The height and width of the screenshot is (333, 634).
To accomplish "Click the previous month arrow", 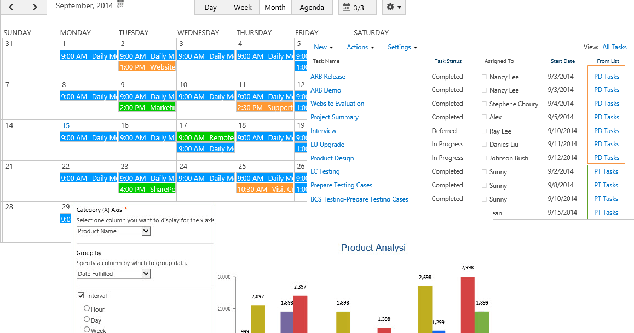I will [x=11, y=7].
